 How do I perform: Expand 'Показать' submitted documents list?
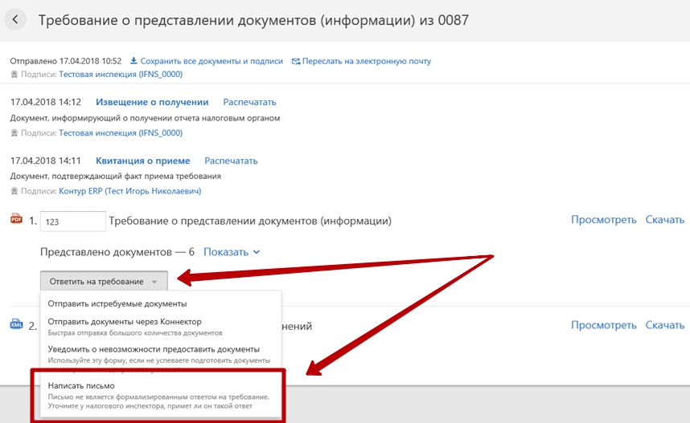(232, 252)
